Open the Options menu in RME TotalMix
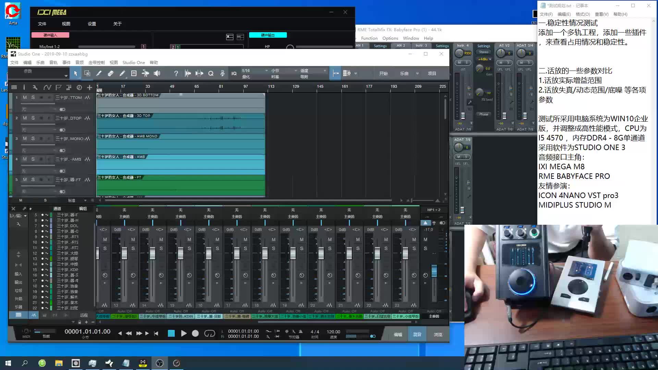 tap(390, 38)
